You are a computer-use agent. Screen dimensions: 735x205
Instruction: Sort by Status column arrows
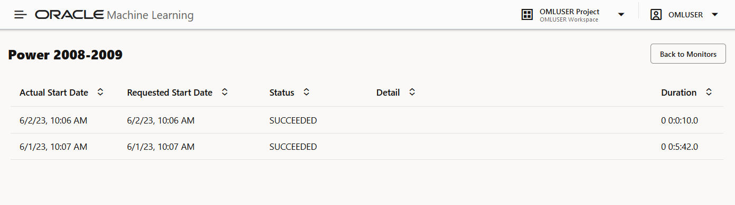(306, 92)
